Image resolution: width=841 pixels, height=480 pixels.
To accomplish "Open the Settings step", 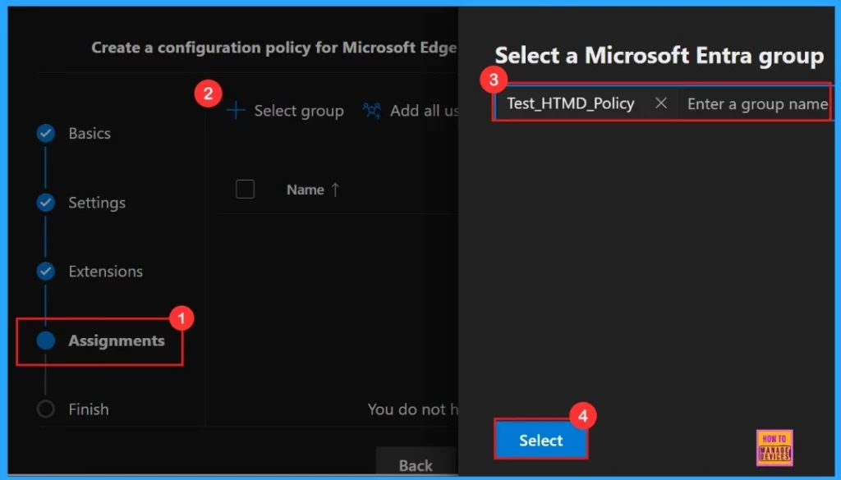I will point(97,203).
